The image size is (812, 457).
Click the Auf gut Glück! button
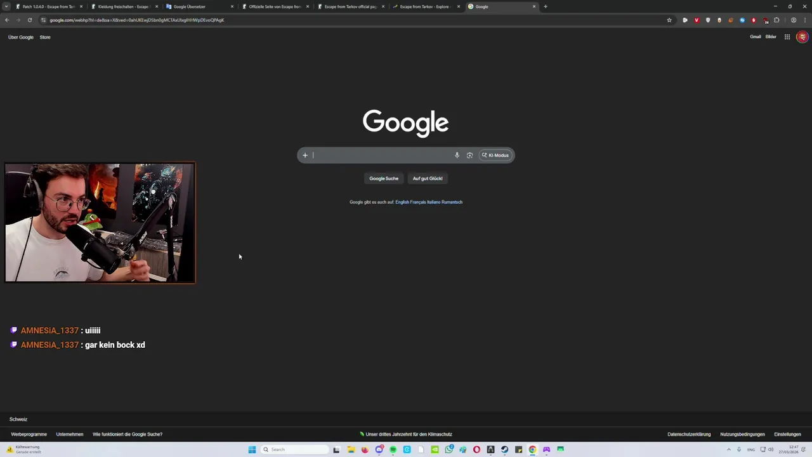coord(428,178)
